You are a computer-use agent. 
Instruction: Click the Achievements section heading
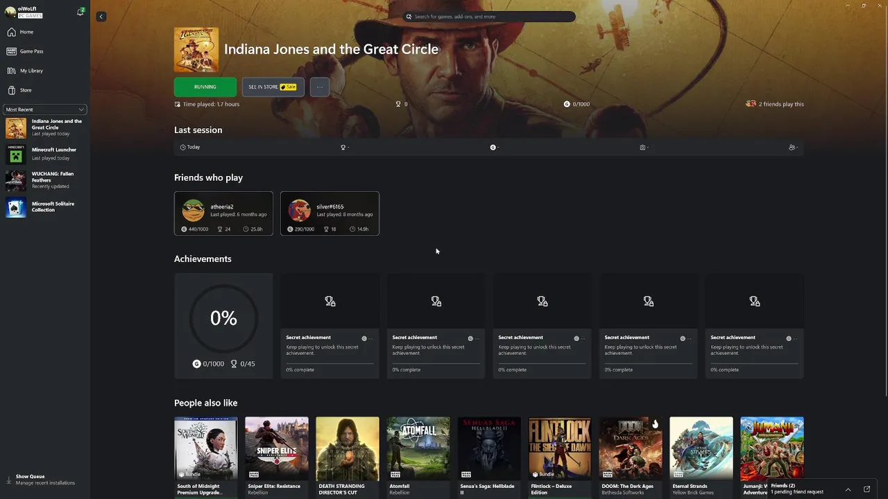coord(203,259)
